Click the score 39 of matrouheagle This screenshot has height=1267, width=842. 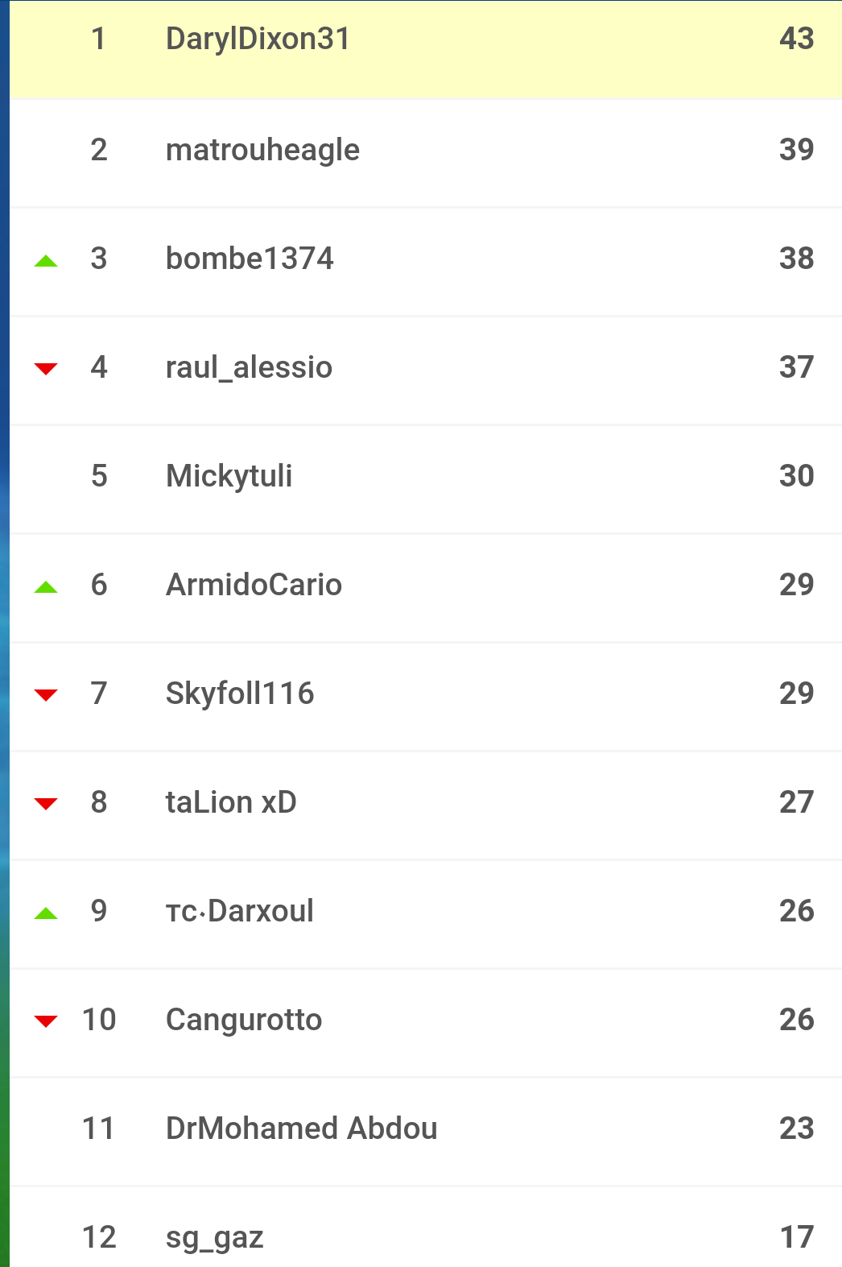tap(796, 149)
